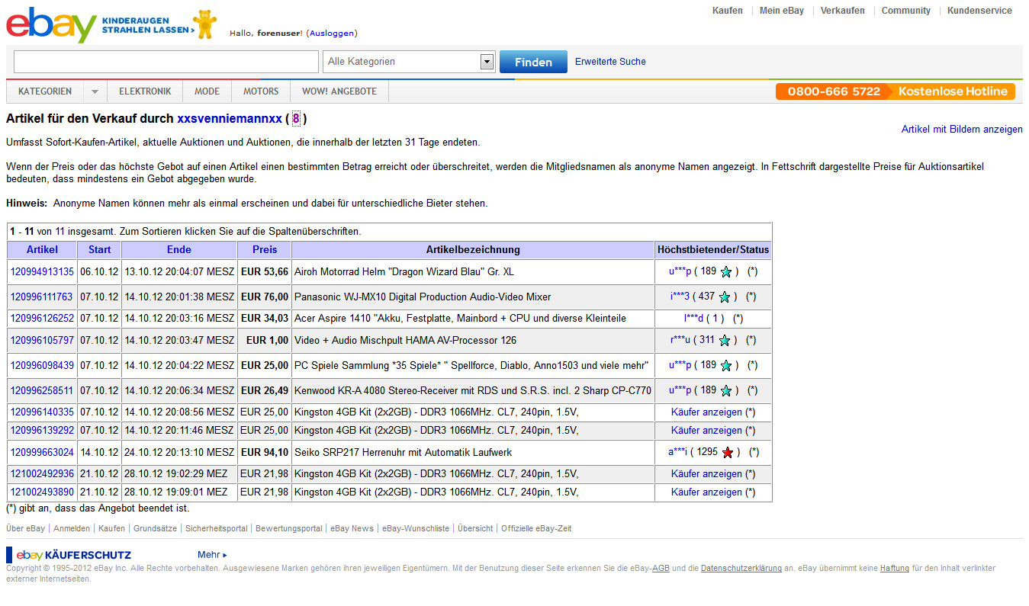The width and height of the screenshot is (1029, 606).
Task: Click the Kostenlose Hotline banner
Action: 896,91
